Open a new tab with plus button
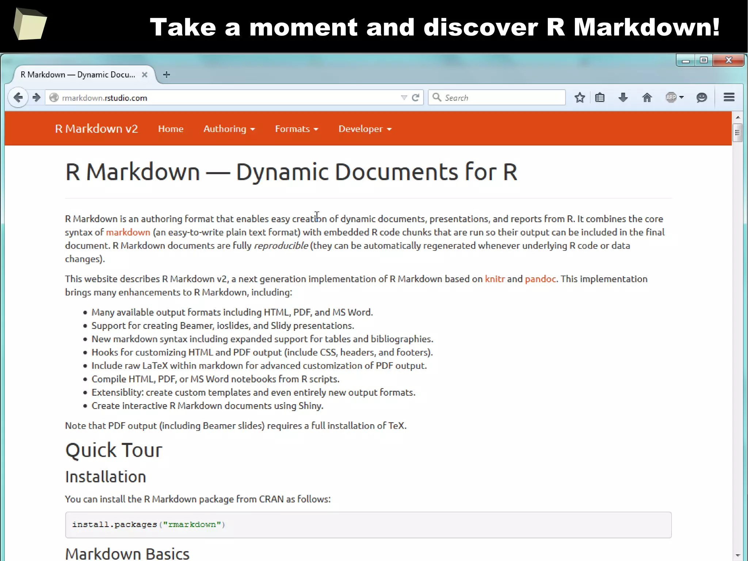 167,75
